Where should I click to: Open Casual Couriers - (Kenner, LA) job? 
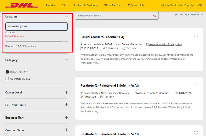102,37
